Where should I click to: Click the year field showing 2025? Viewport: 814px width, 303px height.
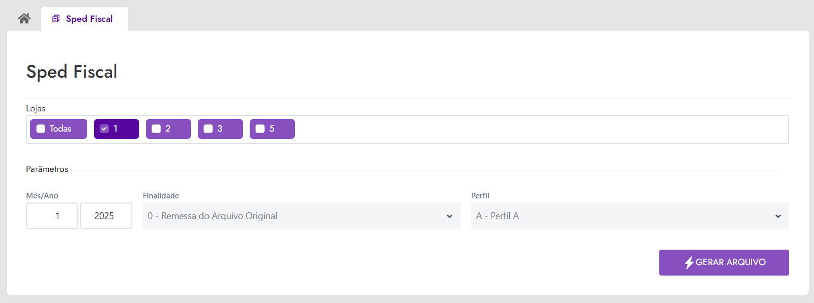coord(106,216)
